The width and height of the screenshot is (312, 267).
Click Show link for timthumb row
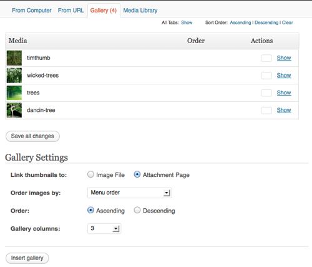(x=284, y=58)
